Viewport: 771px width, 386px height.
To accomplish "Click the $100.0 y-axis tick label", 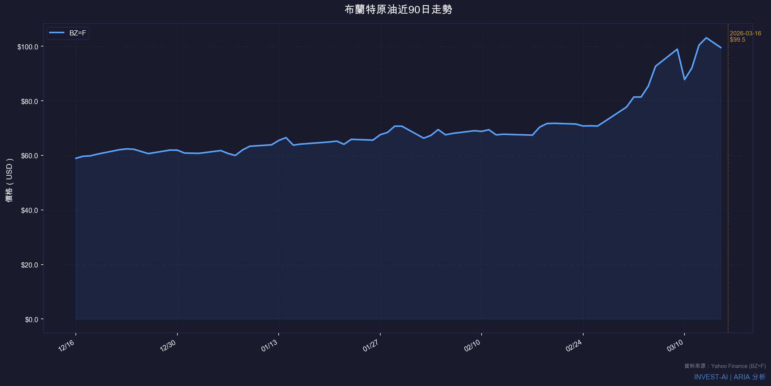I will [x=28, y=47].
